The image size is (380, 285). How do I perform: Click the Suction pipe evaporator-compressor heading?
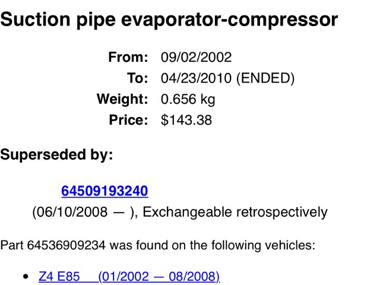(x=169, y=20)
